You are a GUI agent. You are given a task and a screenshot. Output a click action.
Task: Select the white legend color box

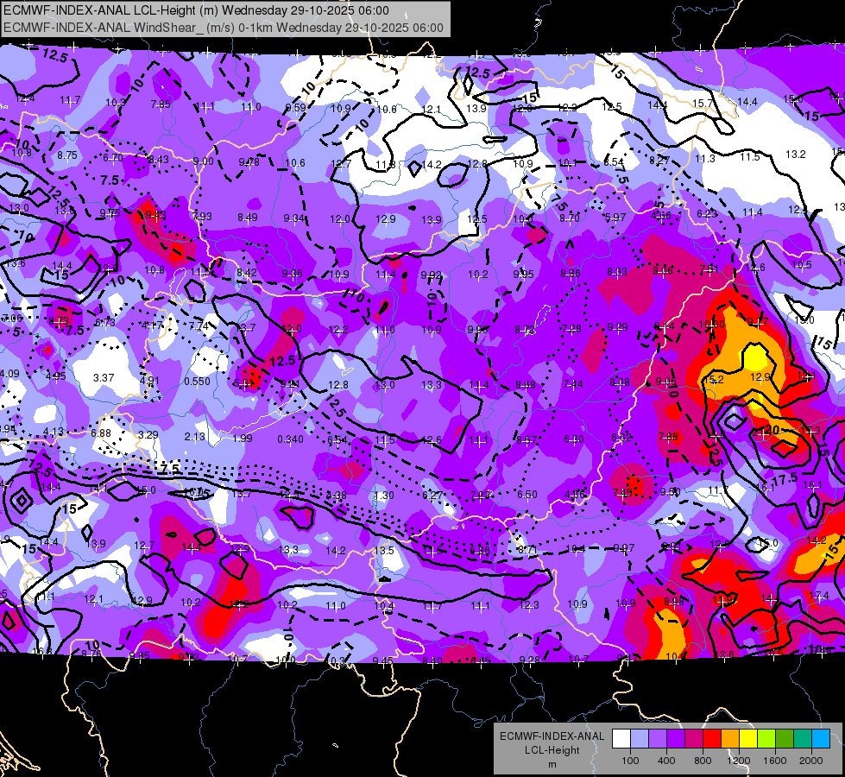[x=621, y=739]
